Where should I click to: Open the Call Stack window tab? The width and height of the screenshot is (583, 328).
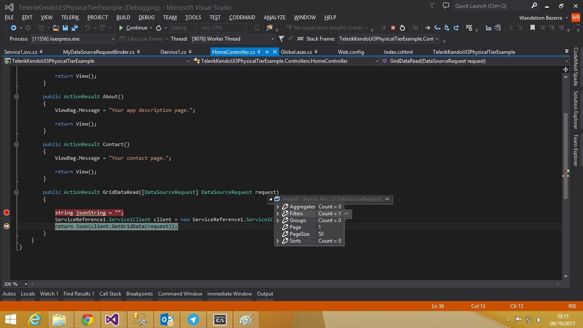(x=110, y=294)
